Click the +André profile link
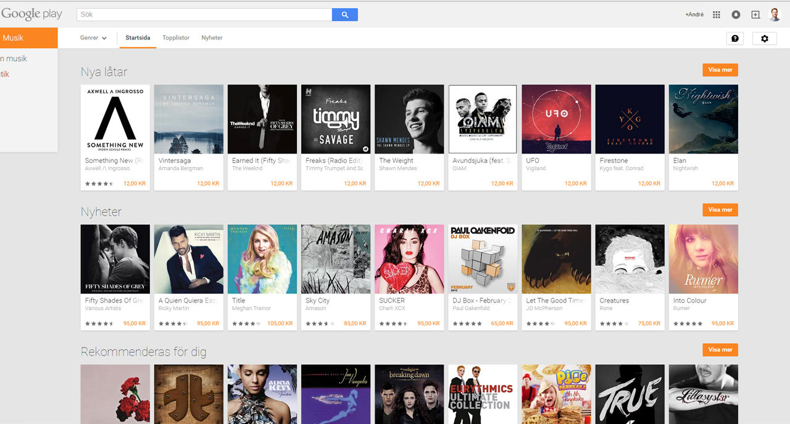The width and height of the screenshot is (790, 424). [x=694, y=15]
